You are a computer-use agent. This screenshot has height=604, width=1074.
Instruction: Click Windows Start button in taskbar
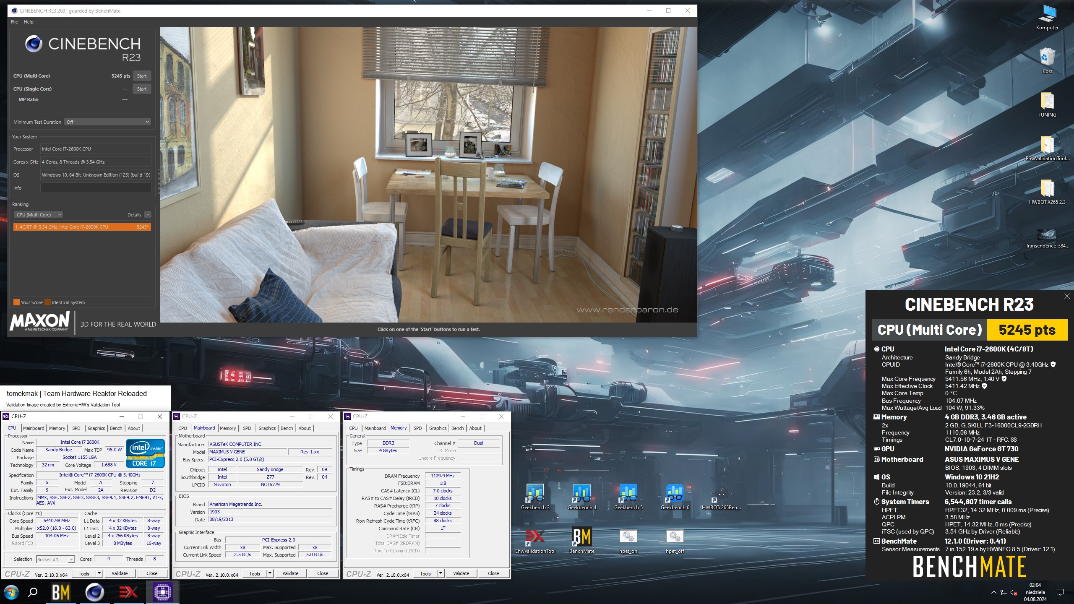point(11,592)
